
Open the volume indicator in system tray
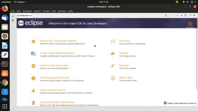187,2
